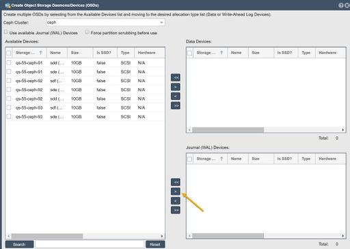Click left scroll arrow of Journal Devices list
This screenshot has height=249, width=350.
(x=189, y=235)
